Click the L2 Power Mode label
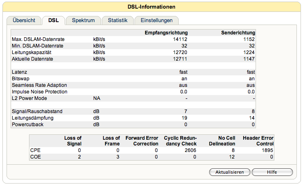The height and width of the screenshot is (186, 303). tap(29, 98)
